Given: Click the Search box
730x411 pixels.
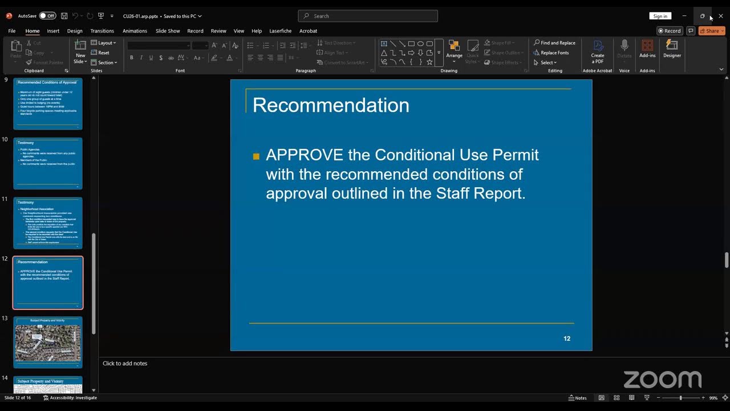Looking at the screenshot, I should pos(368,16).
